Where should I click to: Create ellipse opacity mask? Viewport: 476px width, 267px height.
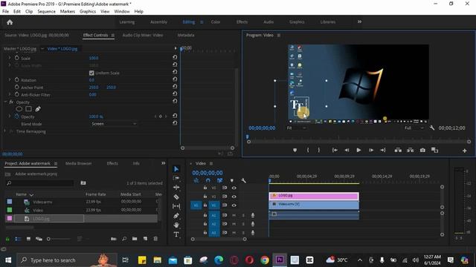(x=19, y=109)
